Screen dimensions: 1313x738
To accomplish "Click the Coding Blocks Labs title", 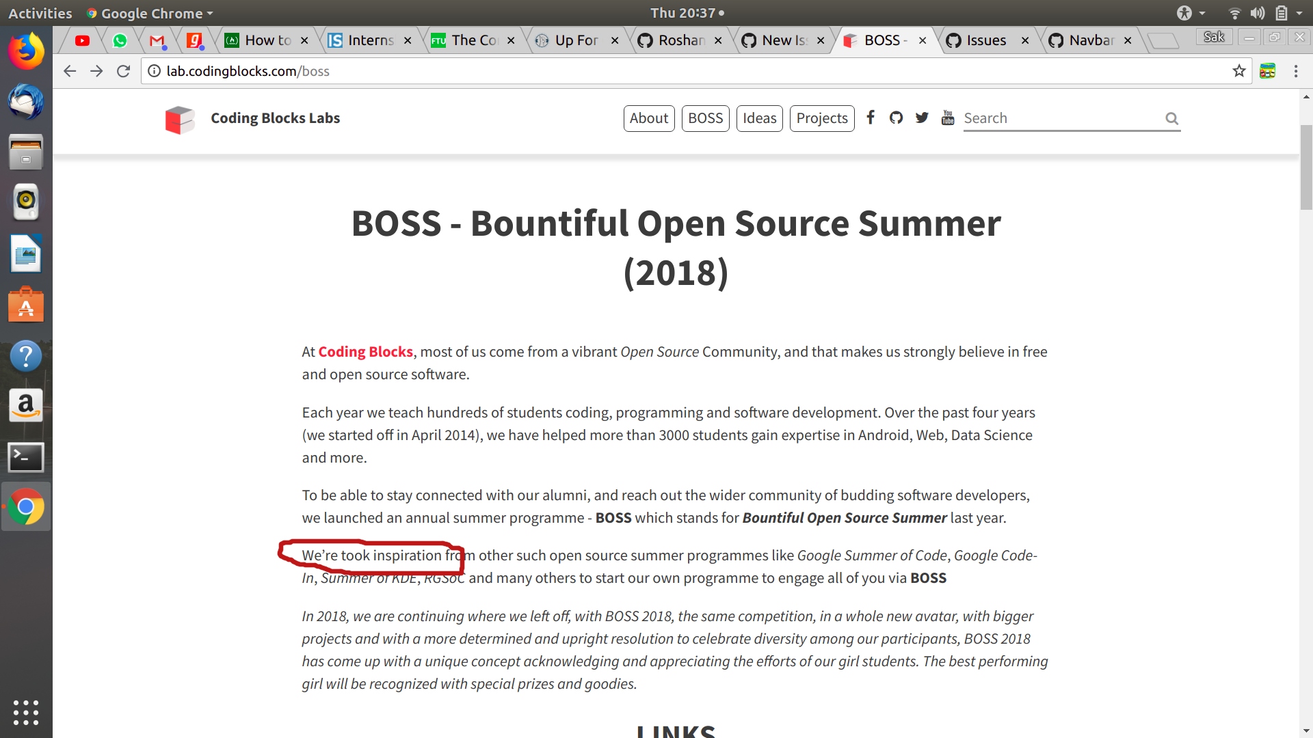I will click(x=275, y=118).
